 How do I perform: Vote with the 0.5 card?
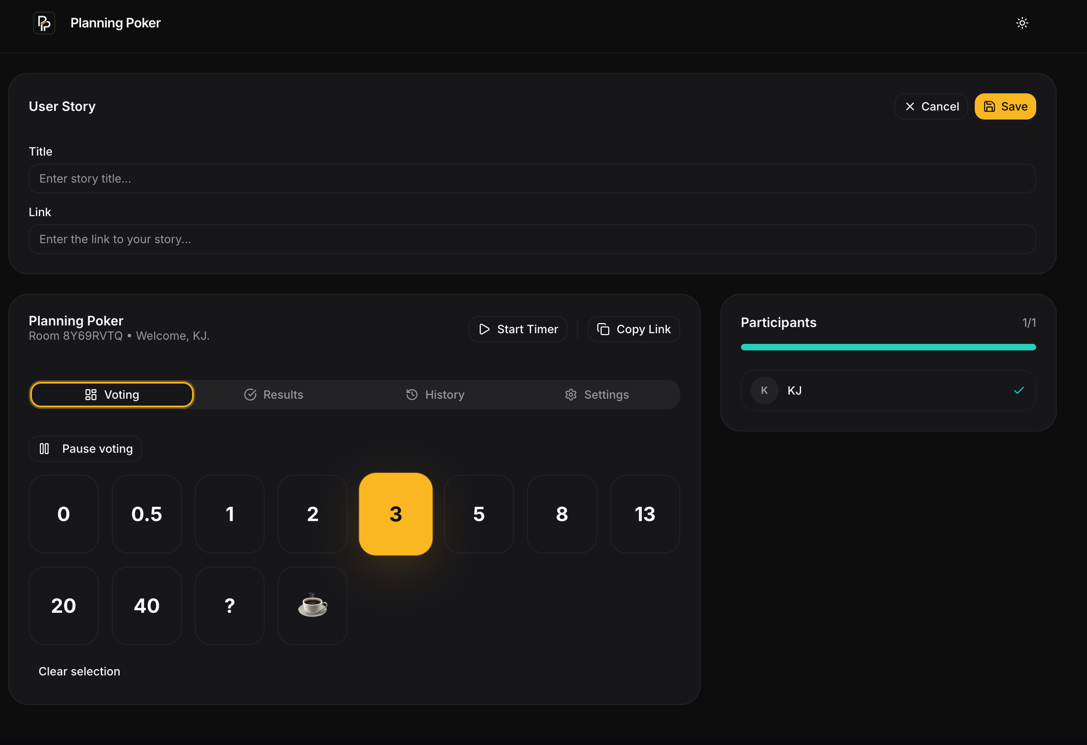147,514
